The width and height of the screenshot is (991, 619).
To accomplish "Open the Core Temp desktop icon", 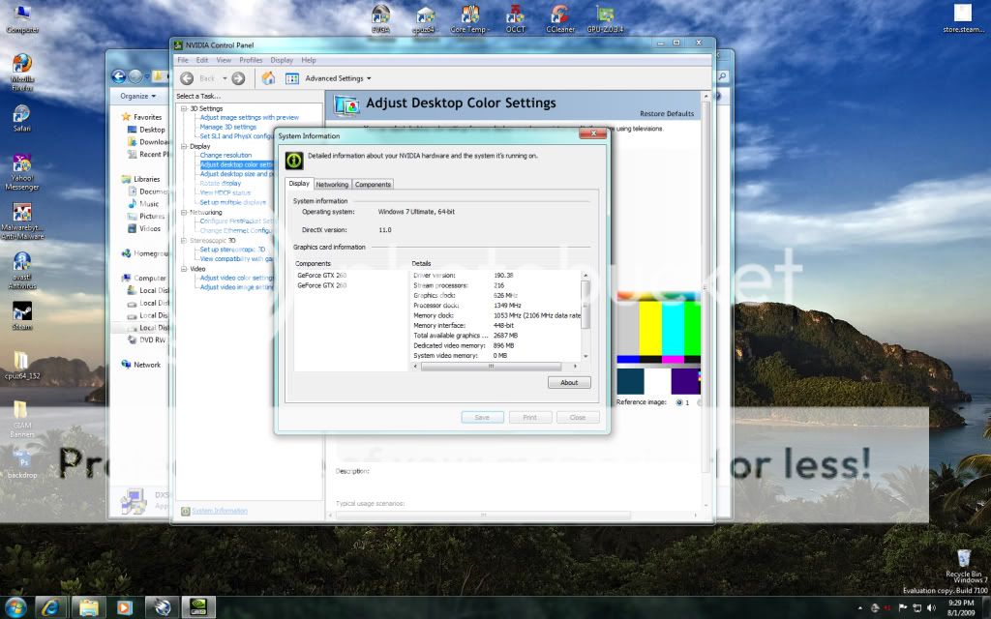I will pos(469,19).
